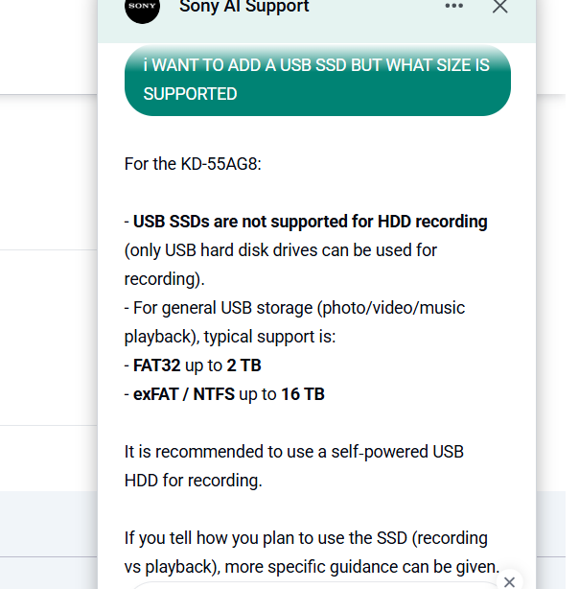Click the Sony logo avatar

coord(142,8)
